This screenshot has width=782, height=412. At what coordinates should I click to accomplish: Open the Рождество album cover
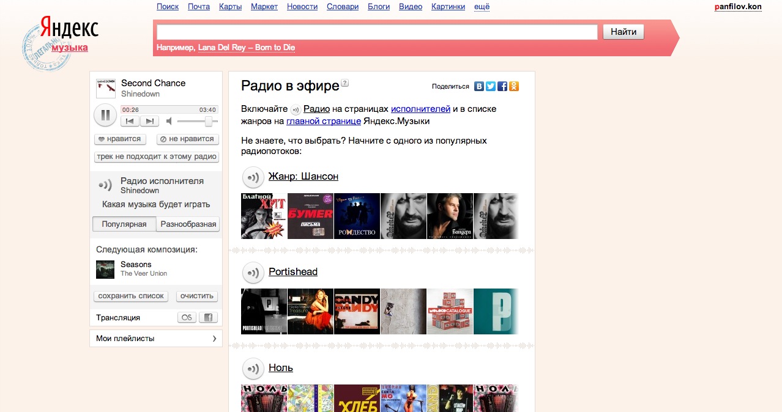(357, 216)
